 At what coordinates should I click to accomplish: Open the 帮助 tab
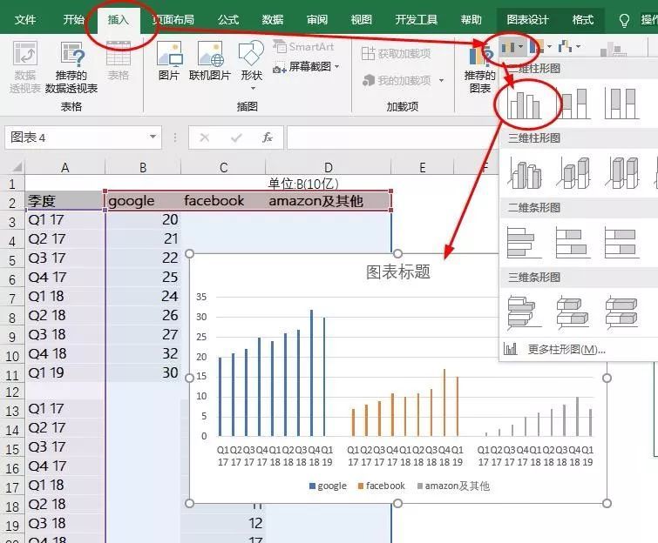(471, 20)
